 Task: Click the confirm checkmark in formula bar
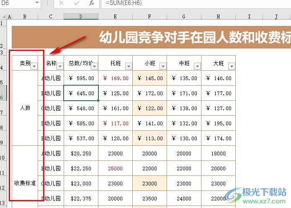pos(77,3)
